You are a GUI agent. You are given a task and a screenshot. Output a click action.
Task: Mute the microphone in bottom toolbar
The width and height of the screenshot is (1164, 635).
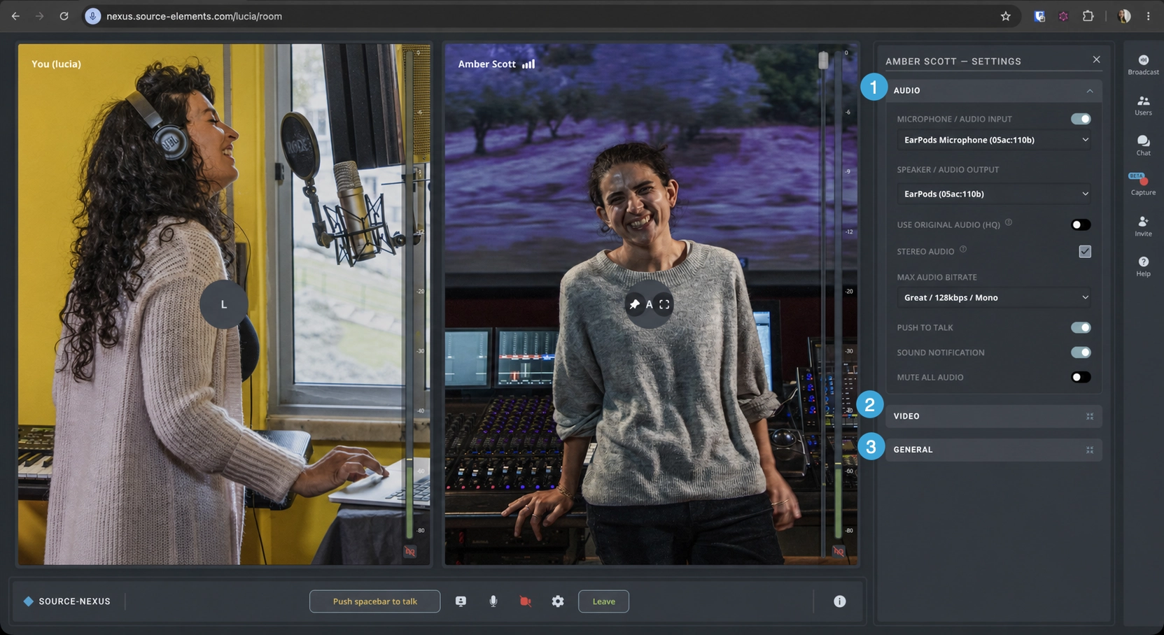coord(493,601)
